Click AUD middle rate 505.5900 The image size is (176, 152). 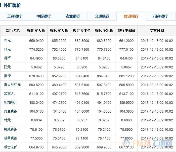[126, 85]
